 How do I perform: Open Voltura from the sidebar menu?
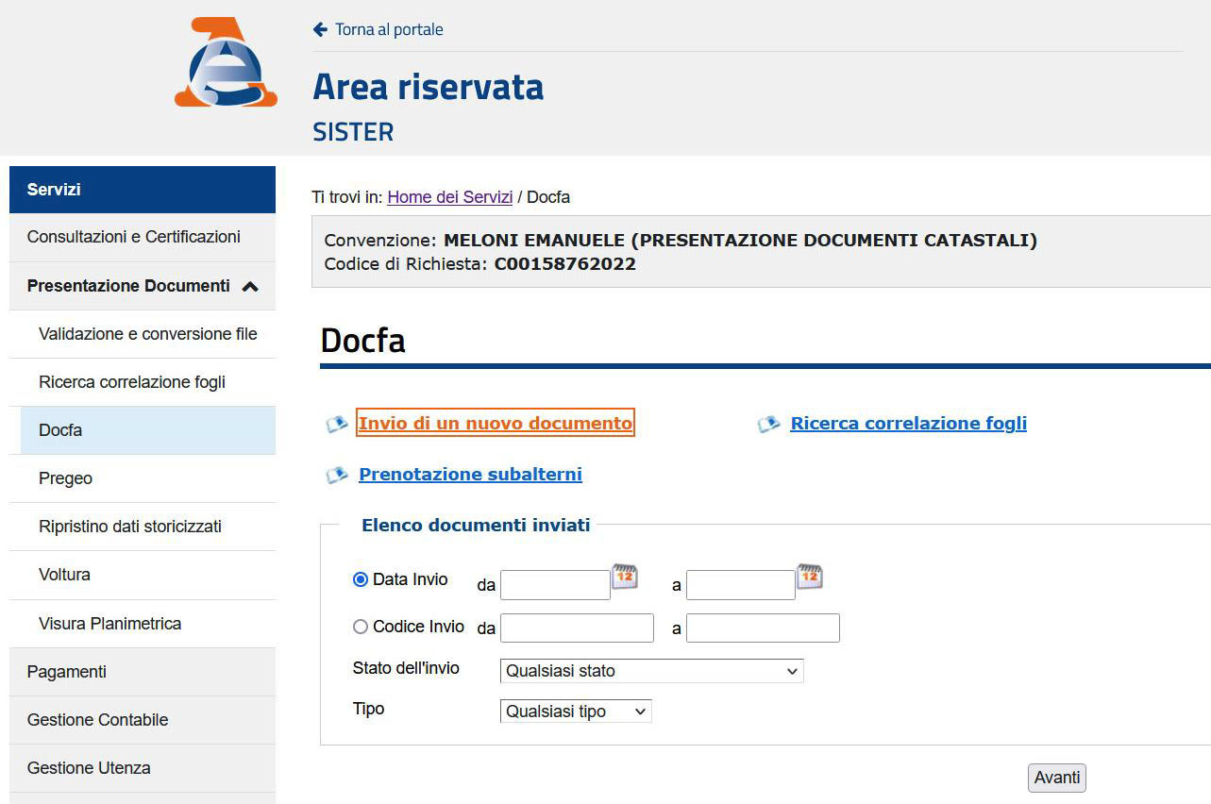(x=65, y=575)
